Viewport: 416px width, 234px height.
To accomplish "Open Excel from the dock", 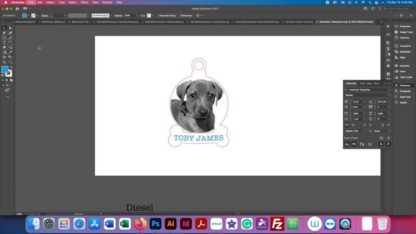I will tap(125, 224).
